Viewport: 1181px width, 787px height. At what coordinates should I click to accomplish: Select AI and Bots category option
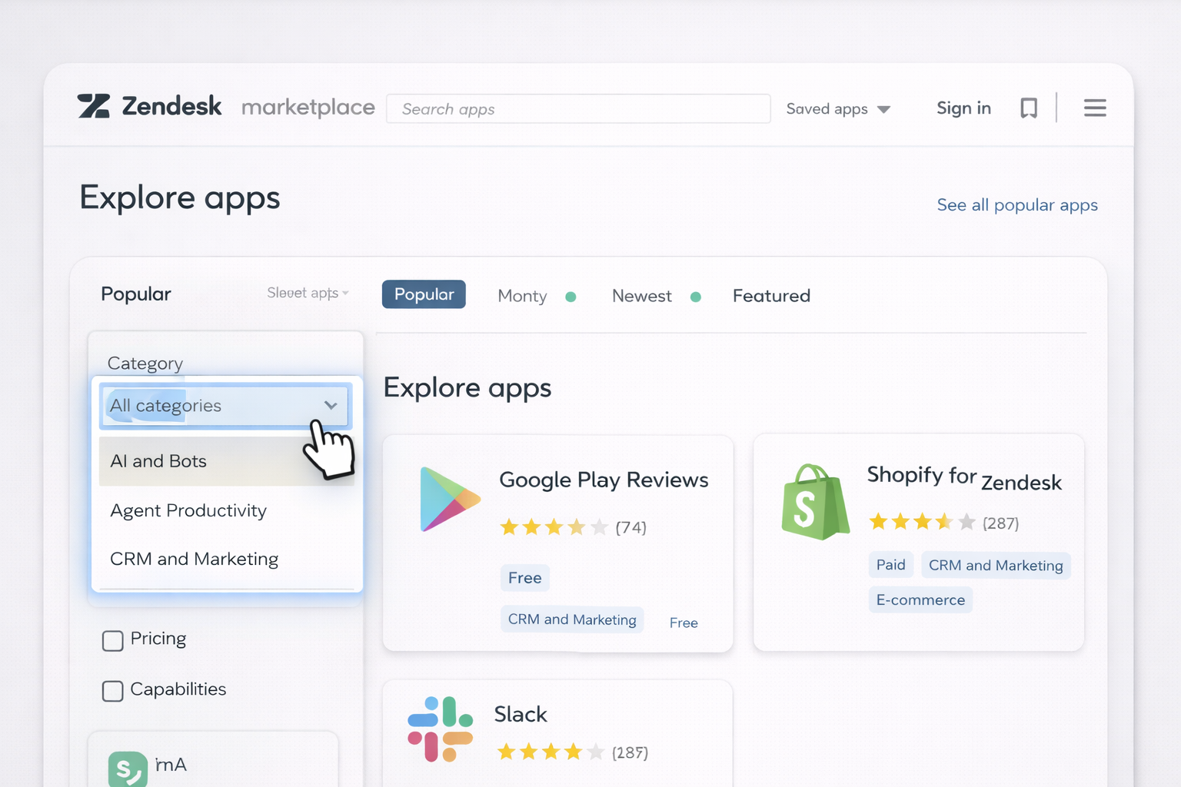coord(227,461)
